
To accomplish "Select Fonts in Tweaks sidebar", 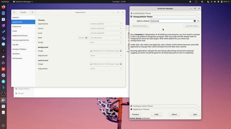I will coord(23,31).
